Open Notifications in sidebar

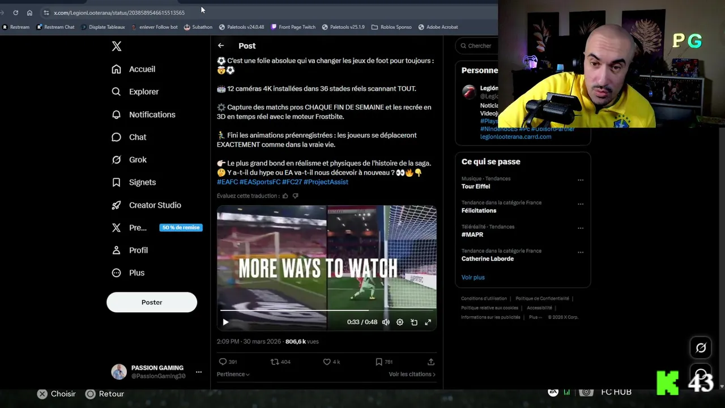(x=144, y=114)
